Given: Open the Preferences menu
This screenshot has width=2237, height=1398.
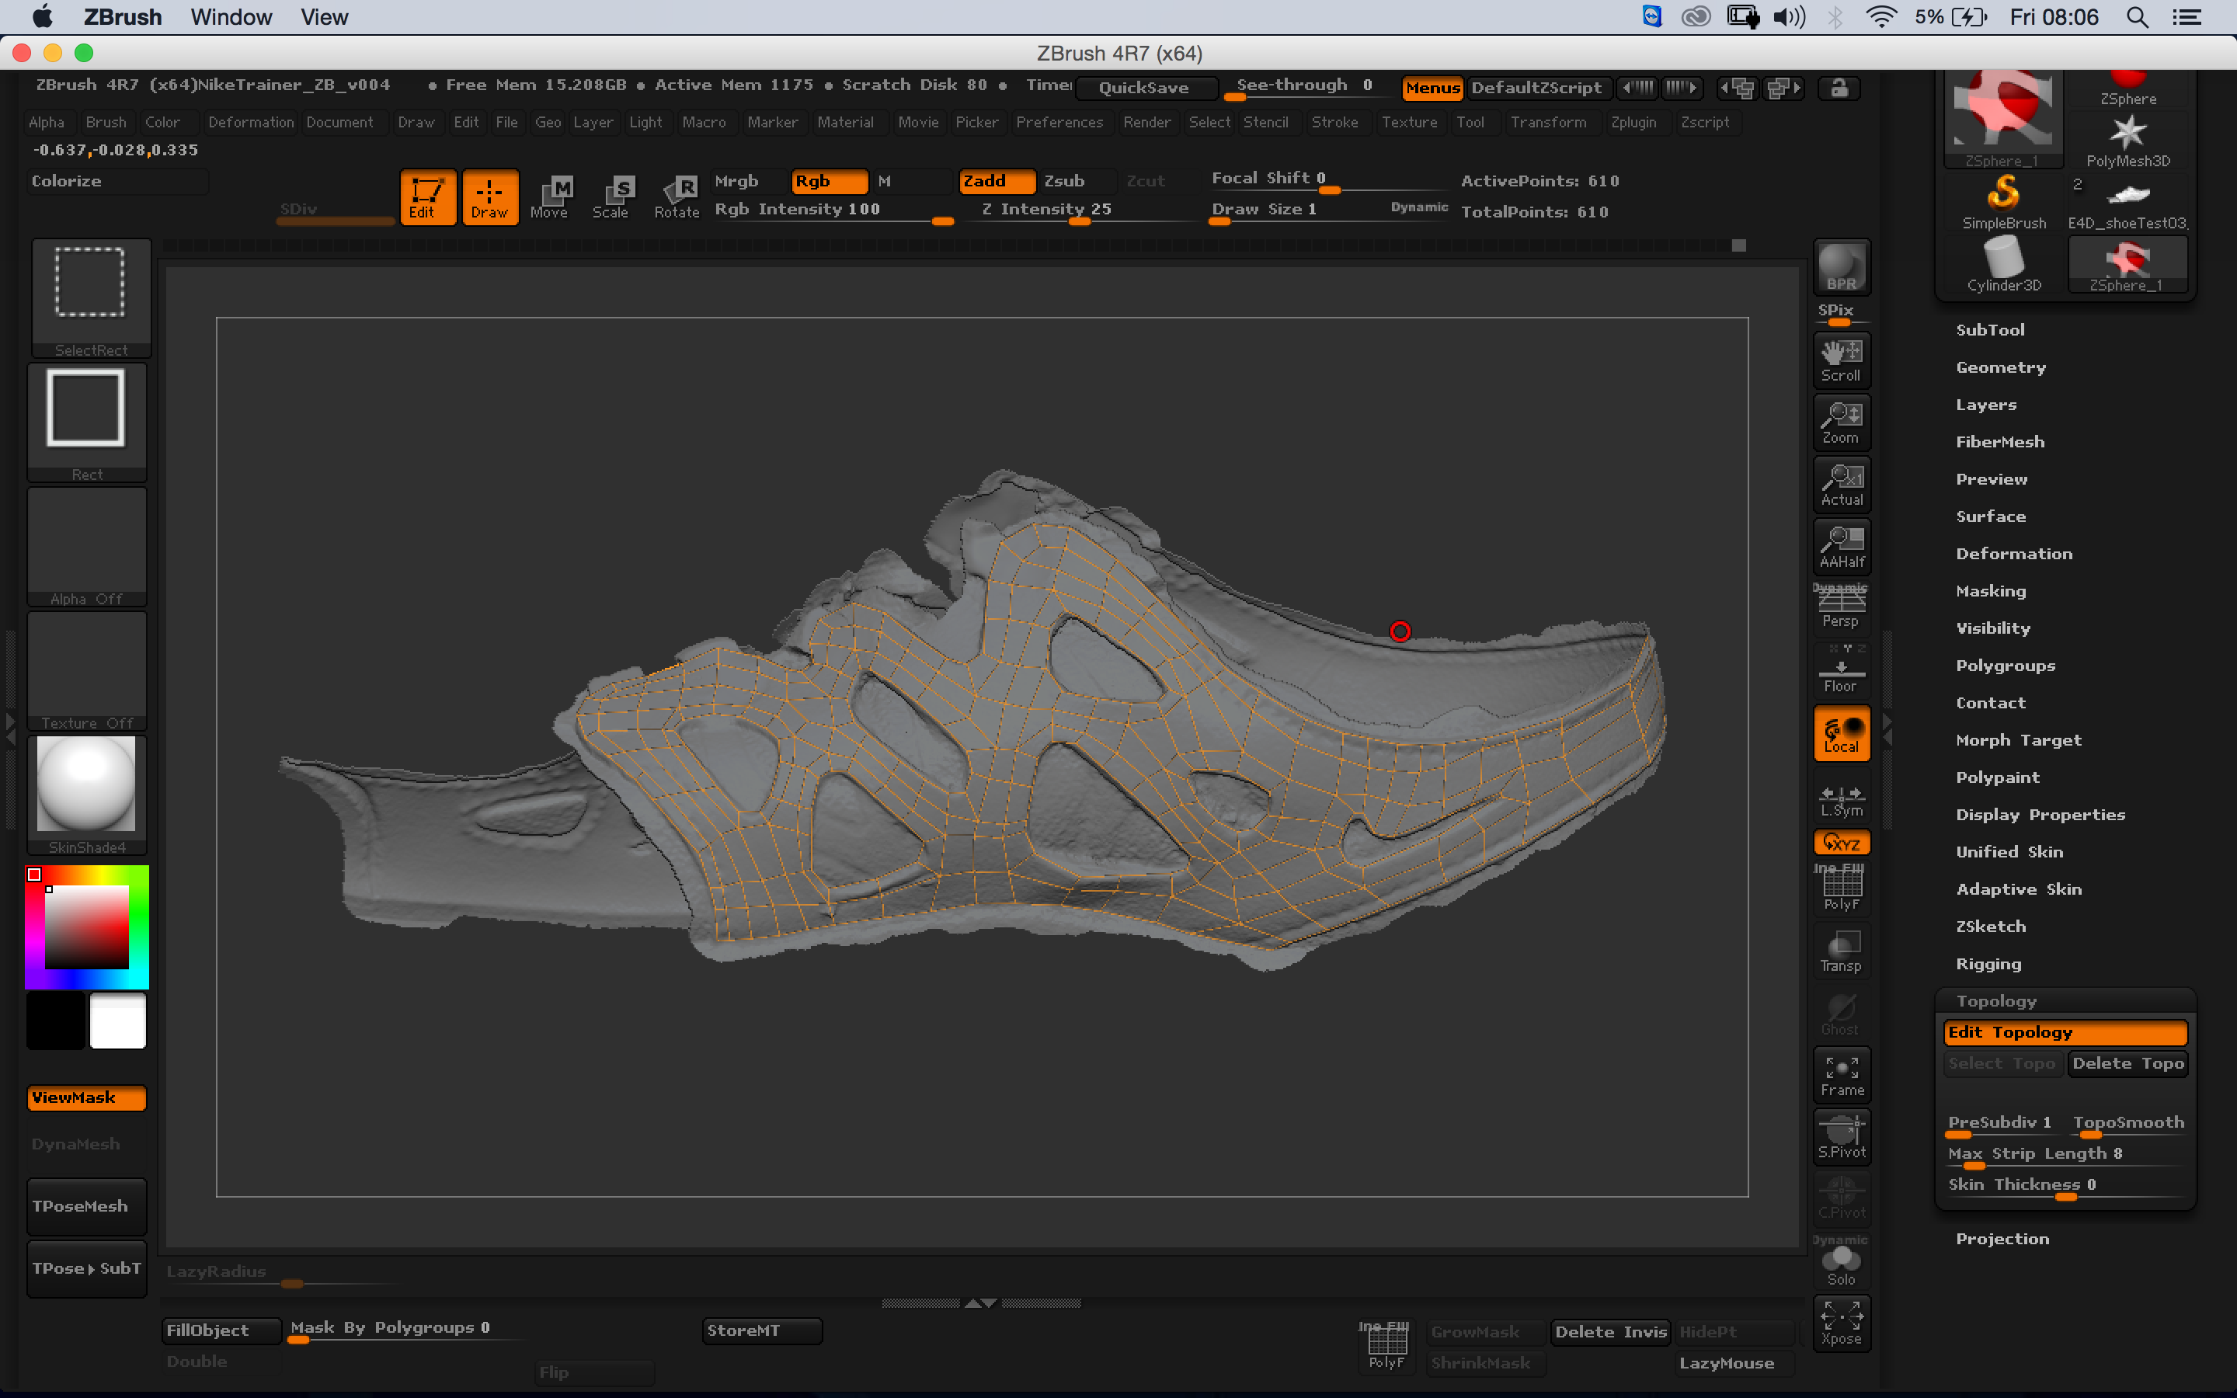Looking at the screenshot, I should tap(1059, 122).
